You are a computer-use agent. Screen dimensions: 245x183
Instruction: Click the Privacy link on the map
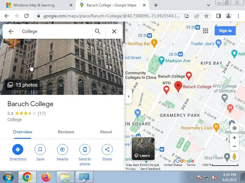[131, 169]
